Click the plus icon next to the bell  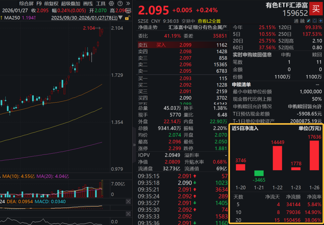click(321, 21)
